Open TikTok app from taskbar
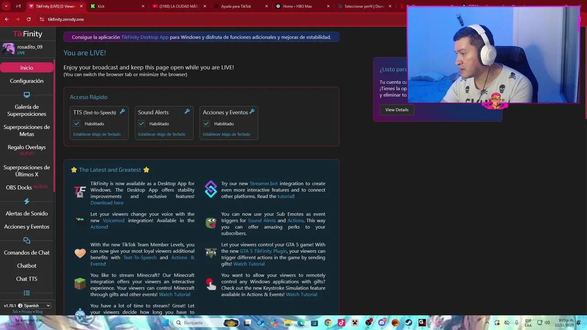 (341, 323)
